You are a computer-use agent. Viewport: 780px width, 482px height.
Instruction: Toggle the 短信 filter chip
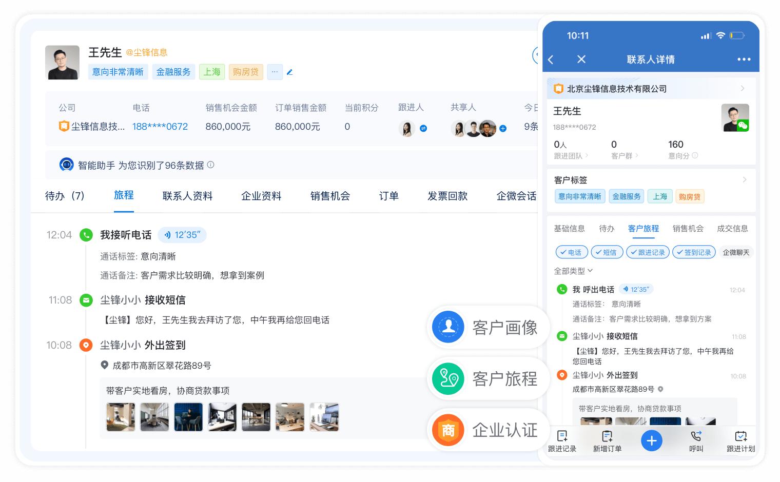pos(607,252)
